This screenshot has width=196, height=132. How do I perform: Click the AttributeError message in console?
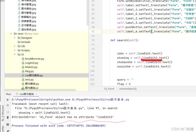pyautogui.click(x=63, y=117)
